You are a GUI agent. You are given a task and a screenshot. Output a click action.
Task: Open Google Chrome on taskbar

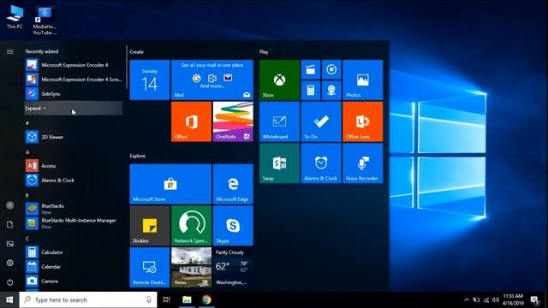coord(206,299)
